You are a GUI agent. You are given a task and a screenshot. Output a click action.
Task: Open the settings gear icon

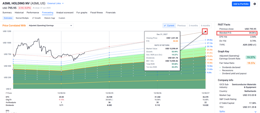click(255, 4)
